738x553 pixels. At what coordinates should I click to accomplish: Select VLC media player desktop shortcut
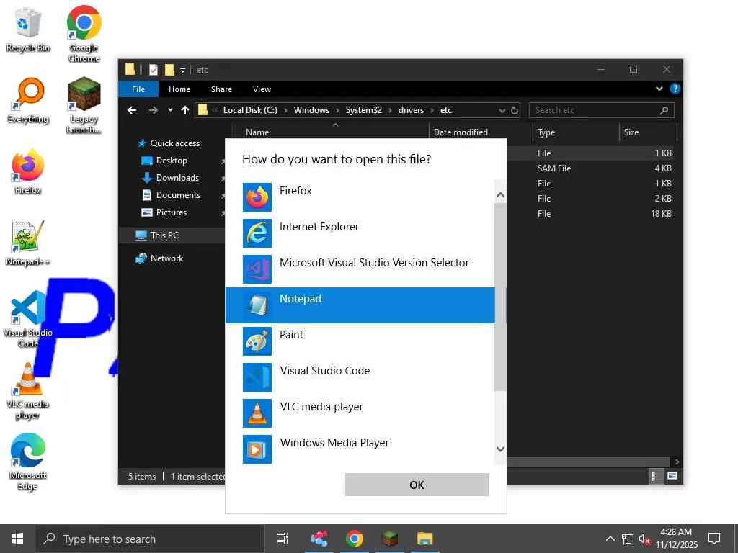point(28,390)
